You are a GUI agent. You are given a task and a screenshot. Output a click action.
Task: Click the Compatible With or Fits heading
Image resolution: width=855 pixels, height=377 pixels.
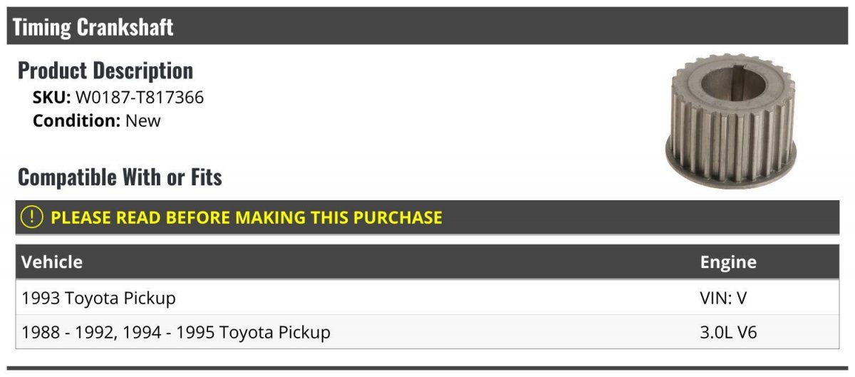click(x=120, y=177)
